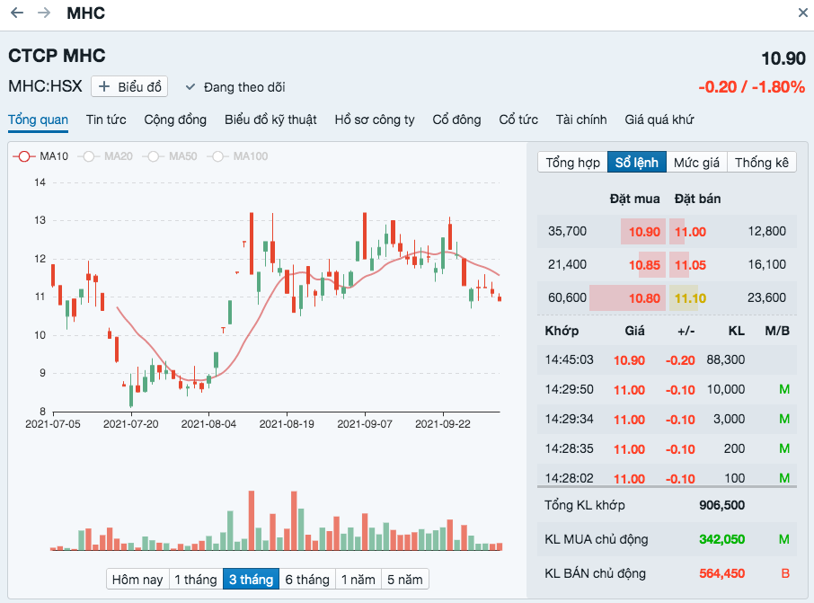This screenshot has width=814, height=603.
Task: Click the KL MUA chủ động value 342,050
Action: pos(721,539)
